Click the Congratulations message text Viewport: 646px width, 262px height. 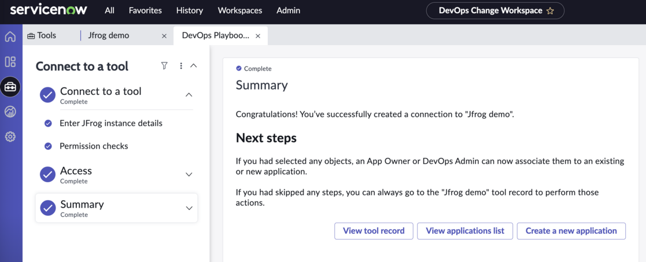[375, 114]
